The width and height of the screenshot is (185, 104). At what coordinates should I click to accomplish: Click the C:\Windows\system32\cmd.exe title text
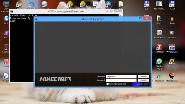pyautogui.click(x=66, y=12)
